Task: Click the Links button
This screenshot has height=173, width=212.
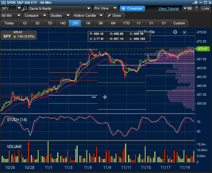Action: pyautogui.click(x=205, y=8)
